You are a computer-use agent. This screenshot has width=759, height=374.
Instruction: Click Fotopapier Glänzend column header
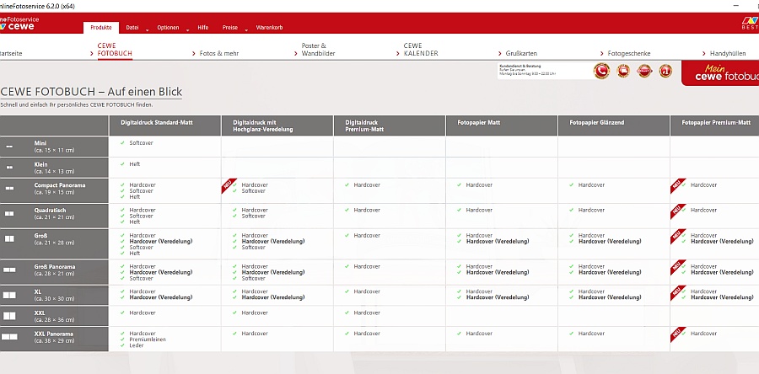614,126
